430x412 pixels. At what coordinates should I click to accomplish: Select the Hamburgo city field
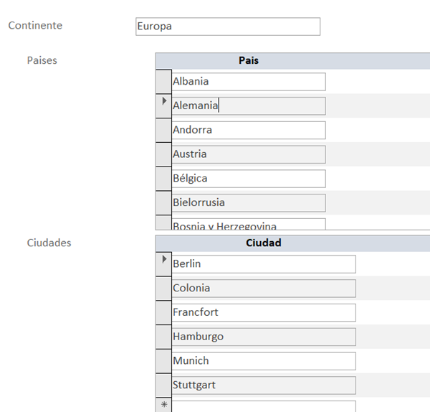pos(263,337)
